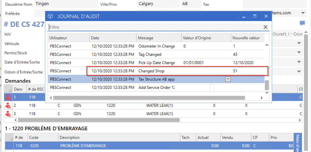
Task: Click original value 01/01/0001 cell
Action: tap(206, 63)
